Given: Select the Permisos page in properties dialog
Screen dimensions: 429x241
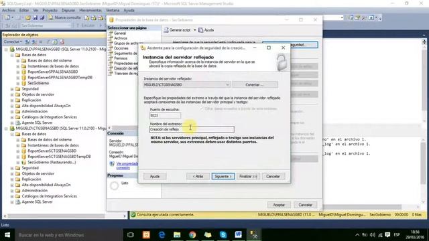Looking at the screenshot, I should pos(121,58).
